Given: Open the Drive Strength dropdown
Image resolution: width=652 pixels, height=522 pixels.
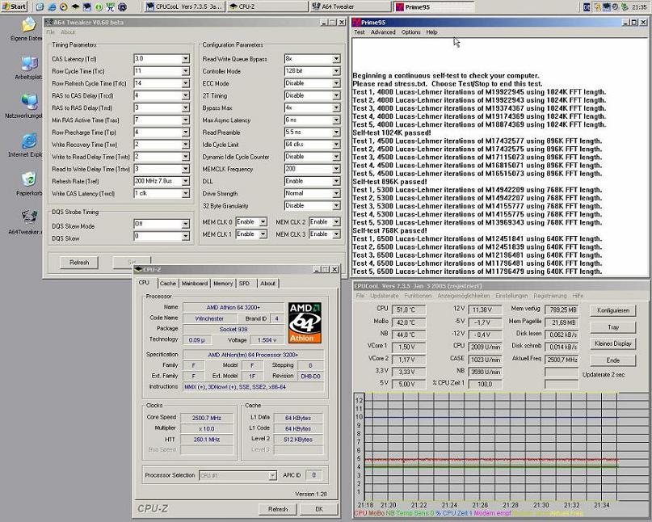Looking at the screenshot, I should (336, 193).
